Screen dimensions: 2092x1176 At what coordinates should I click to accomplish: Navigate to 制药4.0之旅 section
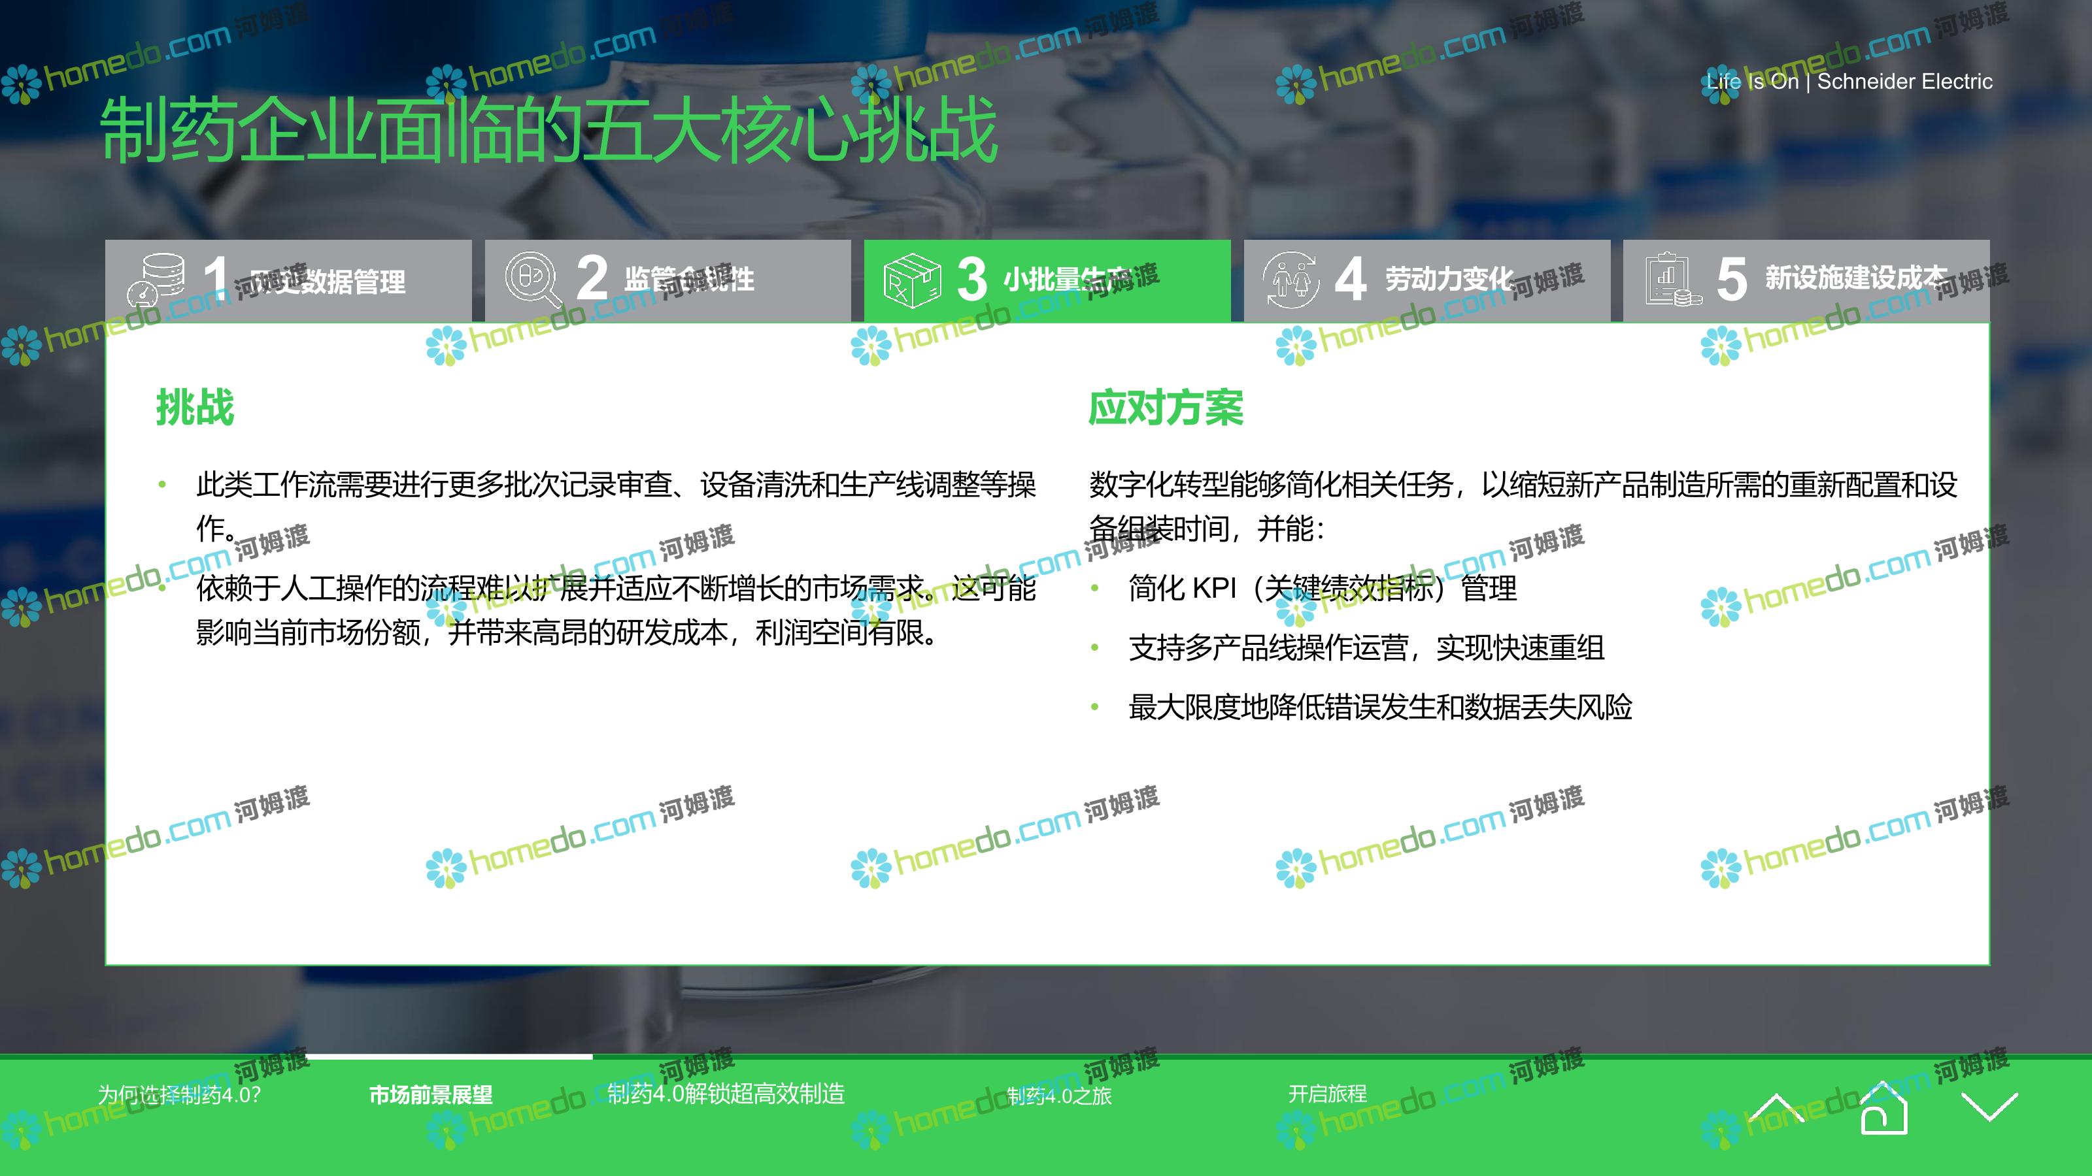[x=1059, y=1096]
